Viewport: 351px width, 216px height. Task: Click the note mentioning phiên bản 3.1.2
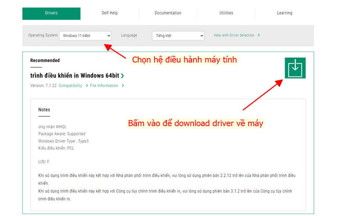165,195
